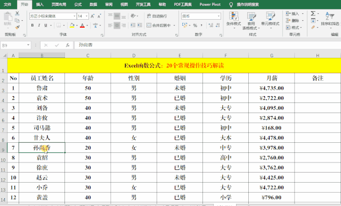Click the Cut scissors icon

[x=17, y=14]
